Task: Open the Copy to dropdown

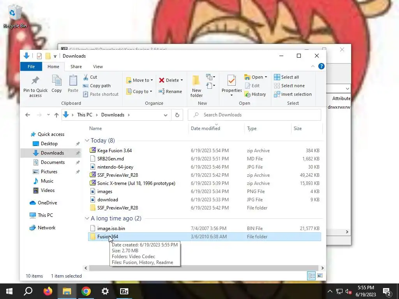Action: click(x=139, y=91)
